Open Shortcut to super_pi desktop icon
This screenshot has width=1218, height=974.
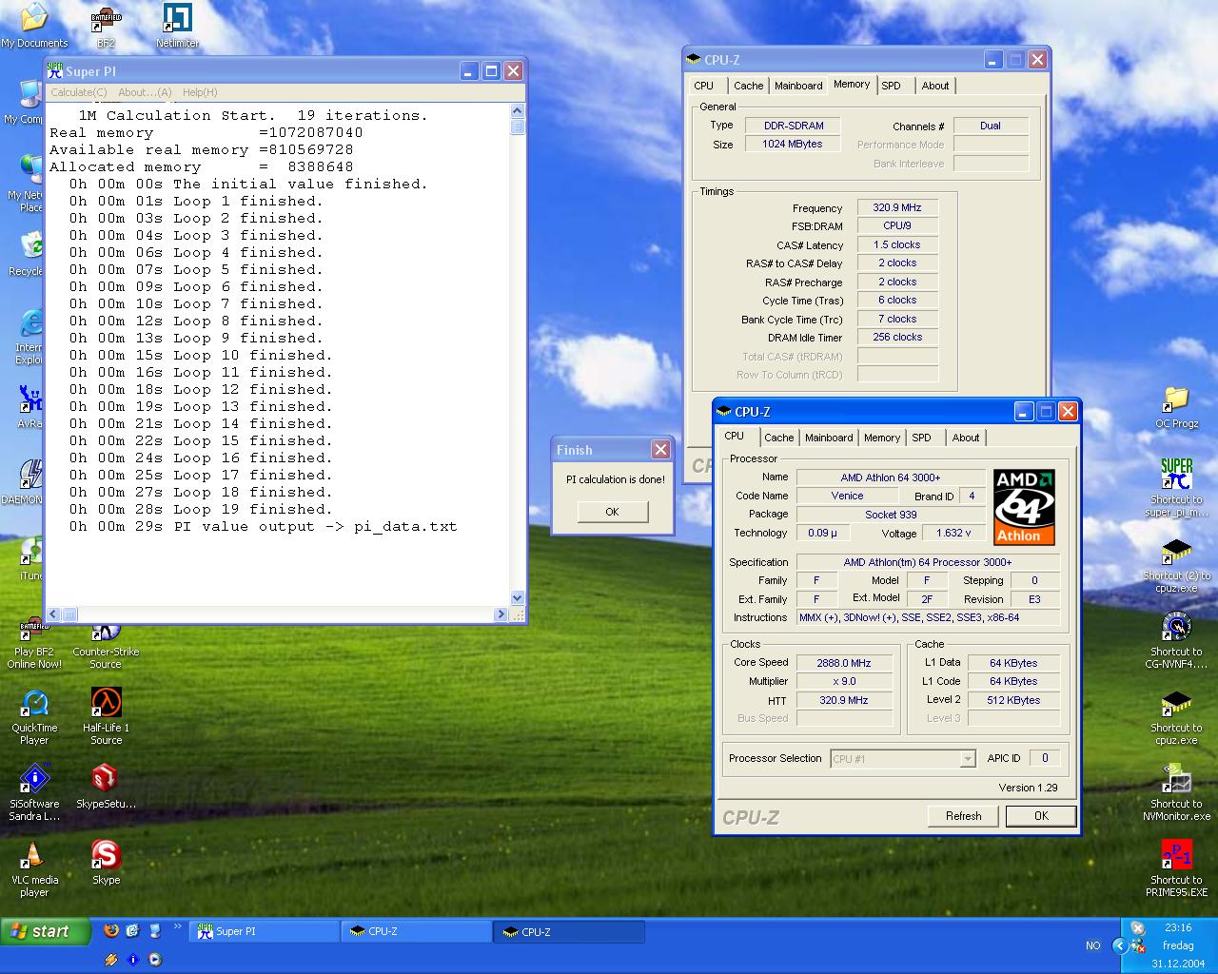pyautogui.click(x=1176, y=488)
